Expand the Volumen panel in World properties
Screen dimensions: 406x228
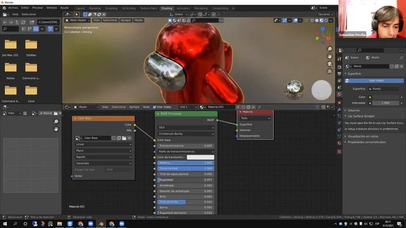[354, 110]
